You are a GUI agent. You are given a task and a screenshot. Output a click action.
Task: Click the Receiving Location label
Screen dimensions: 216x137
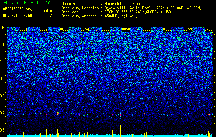click(80, 8)
